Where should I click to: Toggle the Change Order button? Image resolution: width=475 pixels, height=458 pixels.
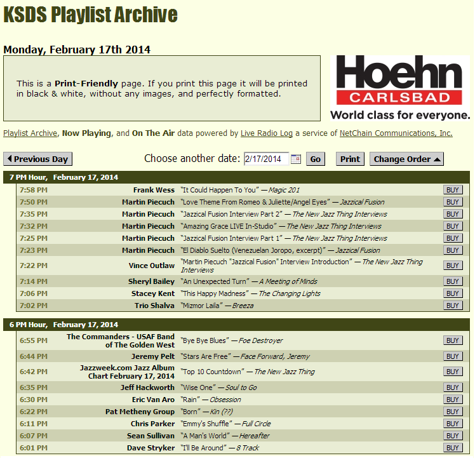pyautogui.click(x=407, y=159)
